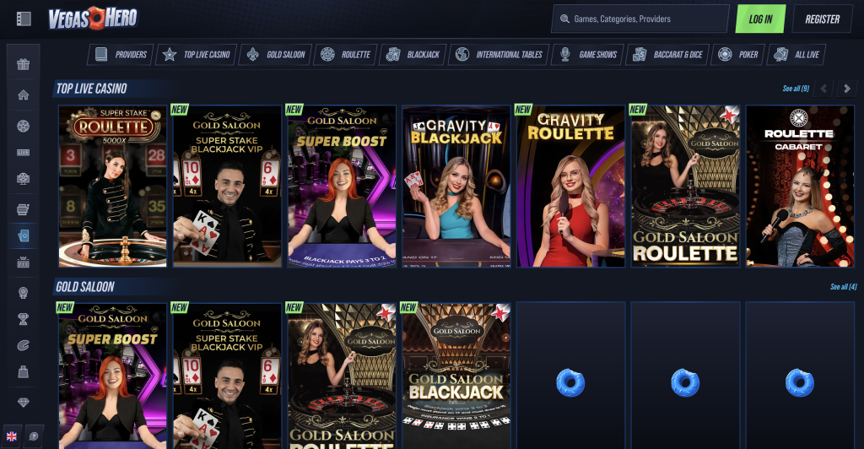Open Baccarat & Dice category
Viewport: 864px width, 449px height.
[x=667, y=55]
